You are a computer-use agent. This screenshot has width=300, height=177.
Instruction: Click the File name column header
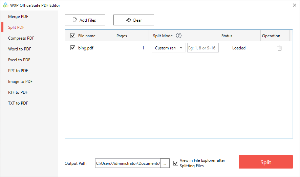[87, 36]
